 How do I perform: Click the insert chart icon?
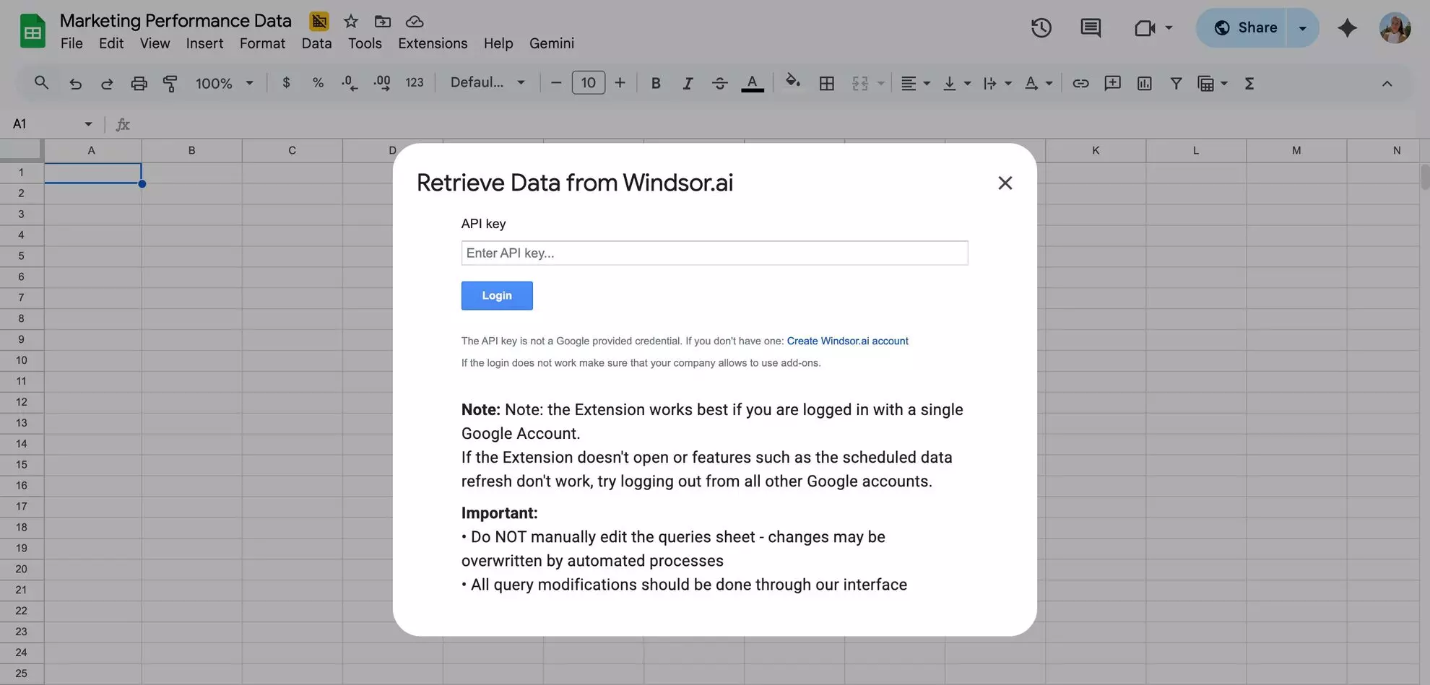(1144, 83)
